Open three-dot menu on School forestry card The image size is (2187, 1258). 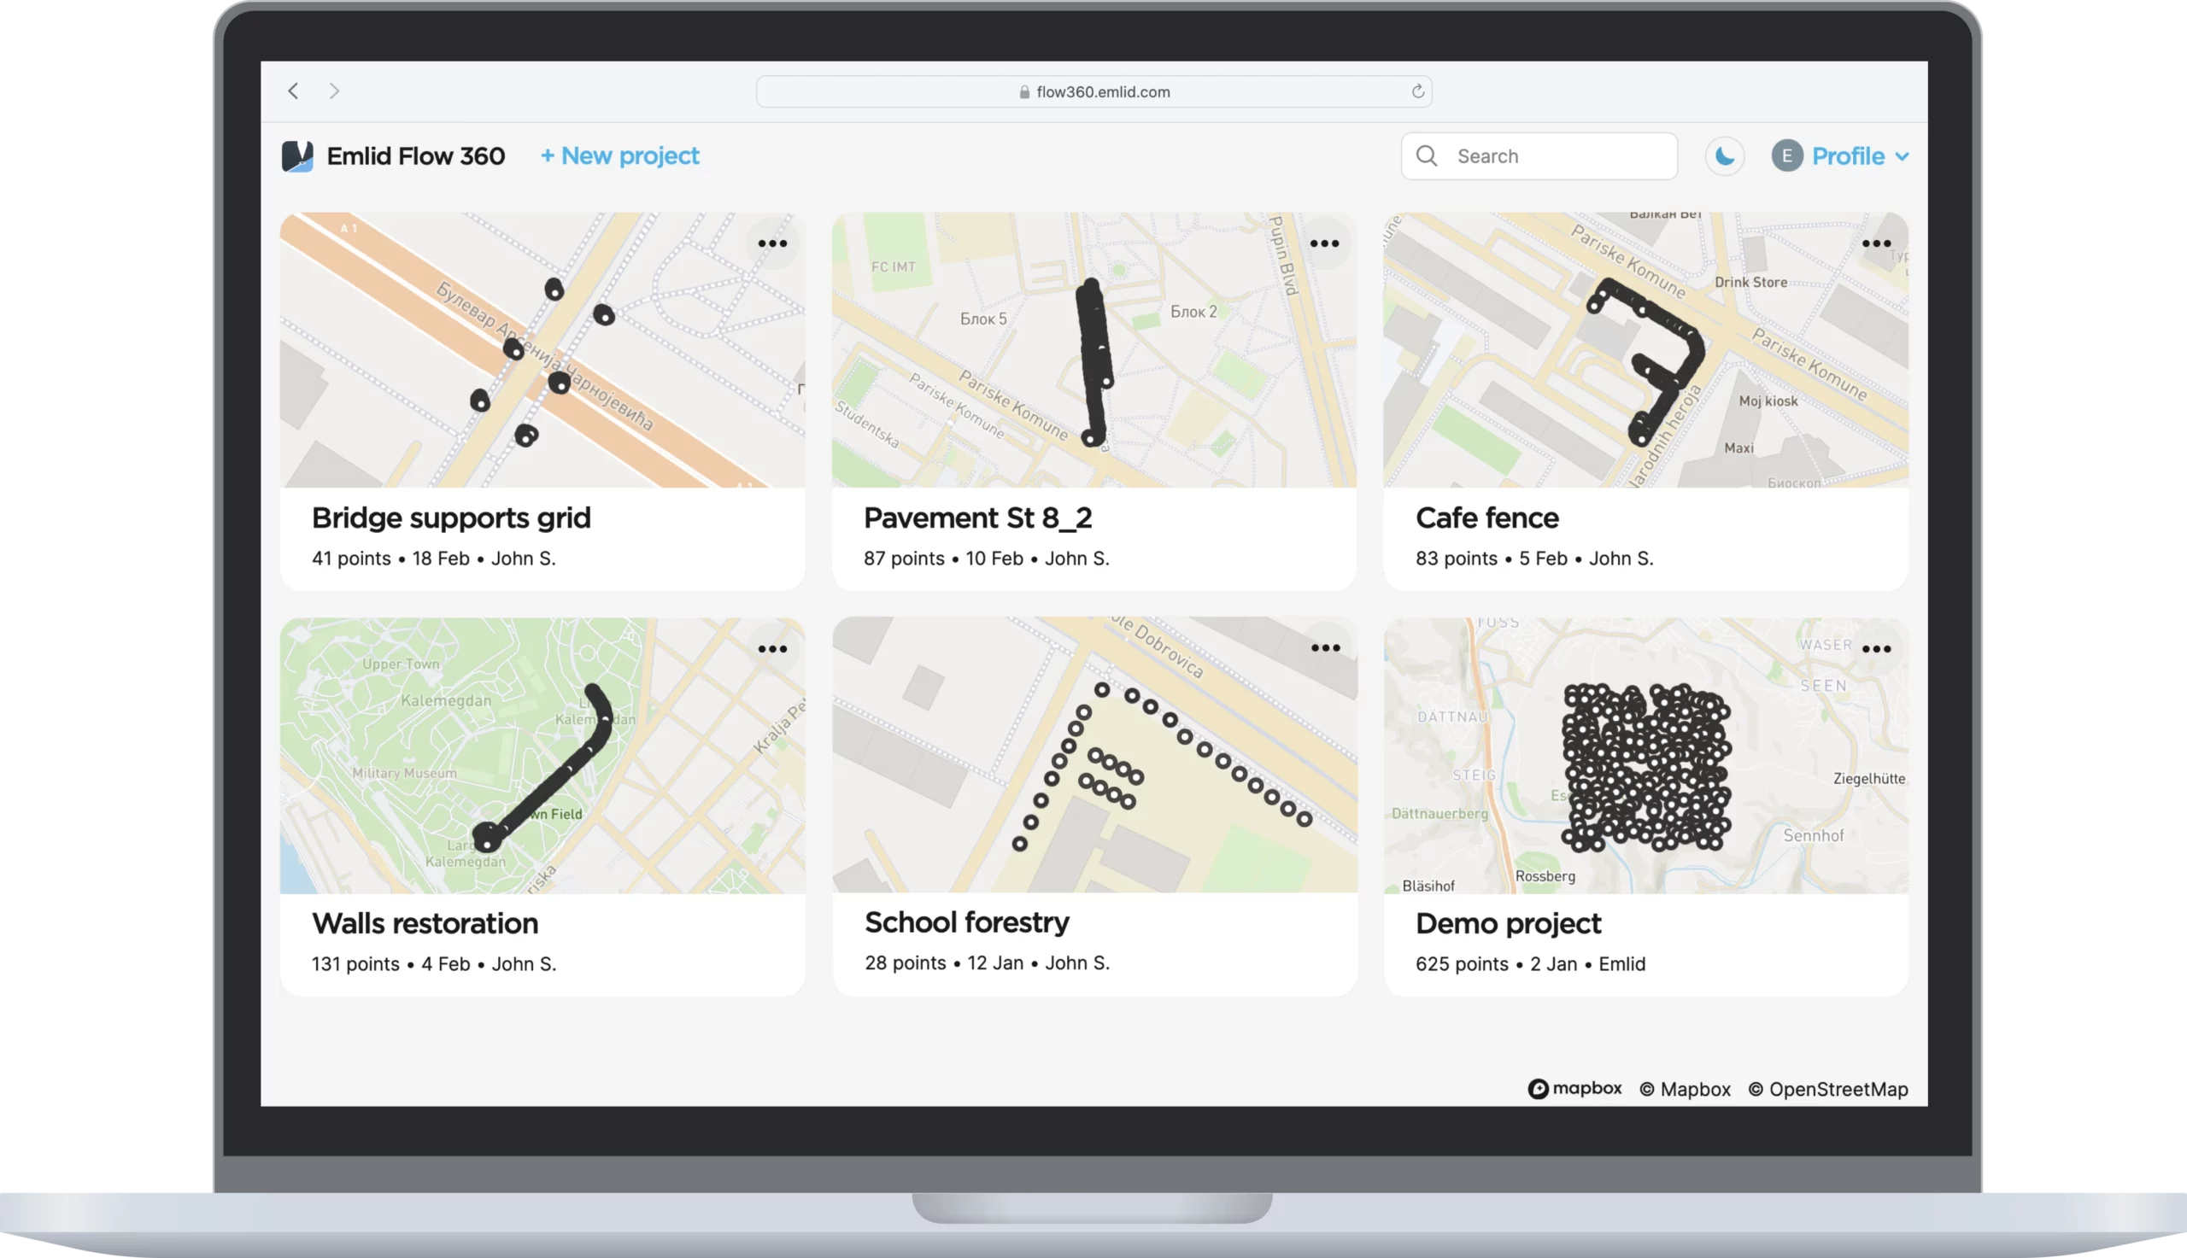(1326, 648)
